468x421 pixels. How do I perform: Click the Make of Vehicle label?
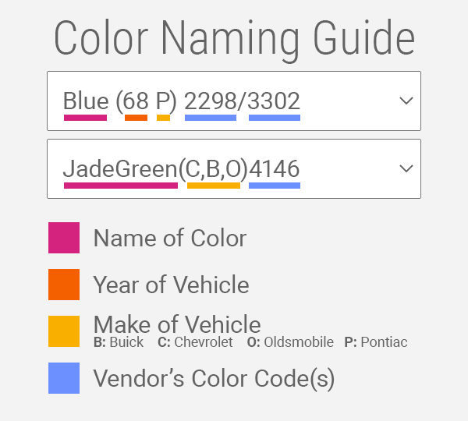coord(177,324)
